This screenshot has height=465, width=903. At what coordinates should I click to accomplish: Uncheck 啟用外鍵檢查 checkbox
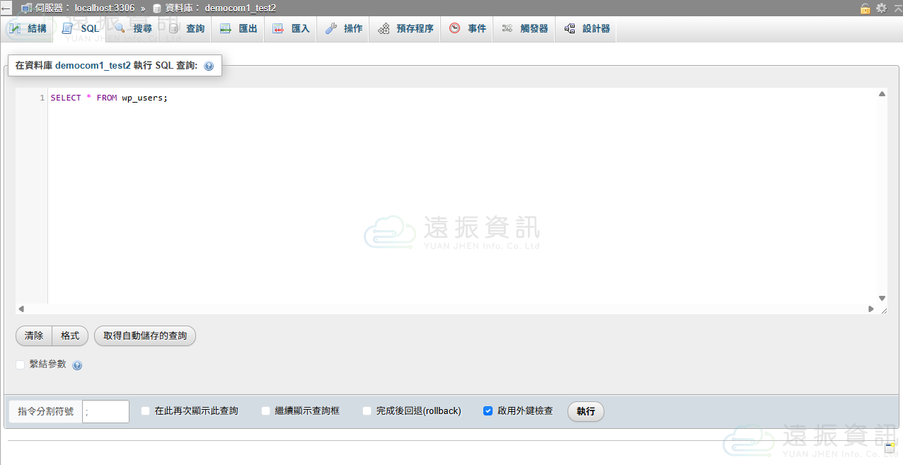(x=488, y=411)
